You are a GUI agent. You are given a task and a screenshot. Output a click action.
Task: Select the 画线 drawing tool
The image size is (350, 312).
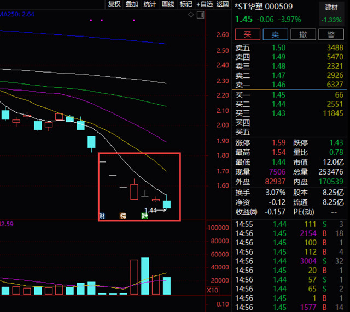point(168,4)
